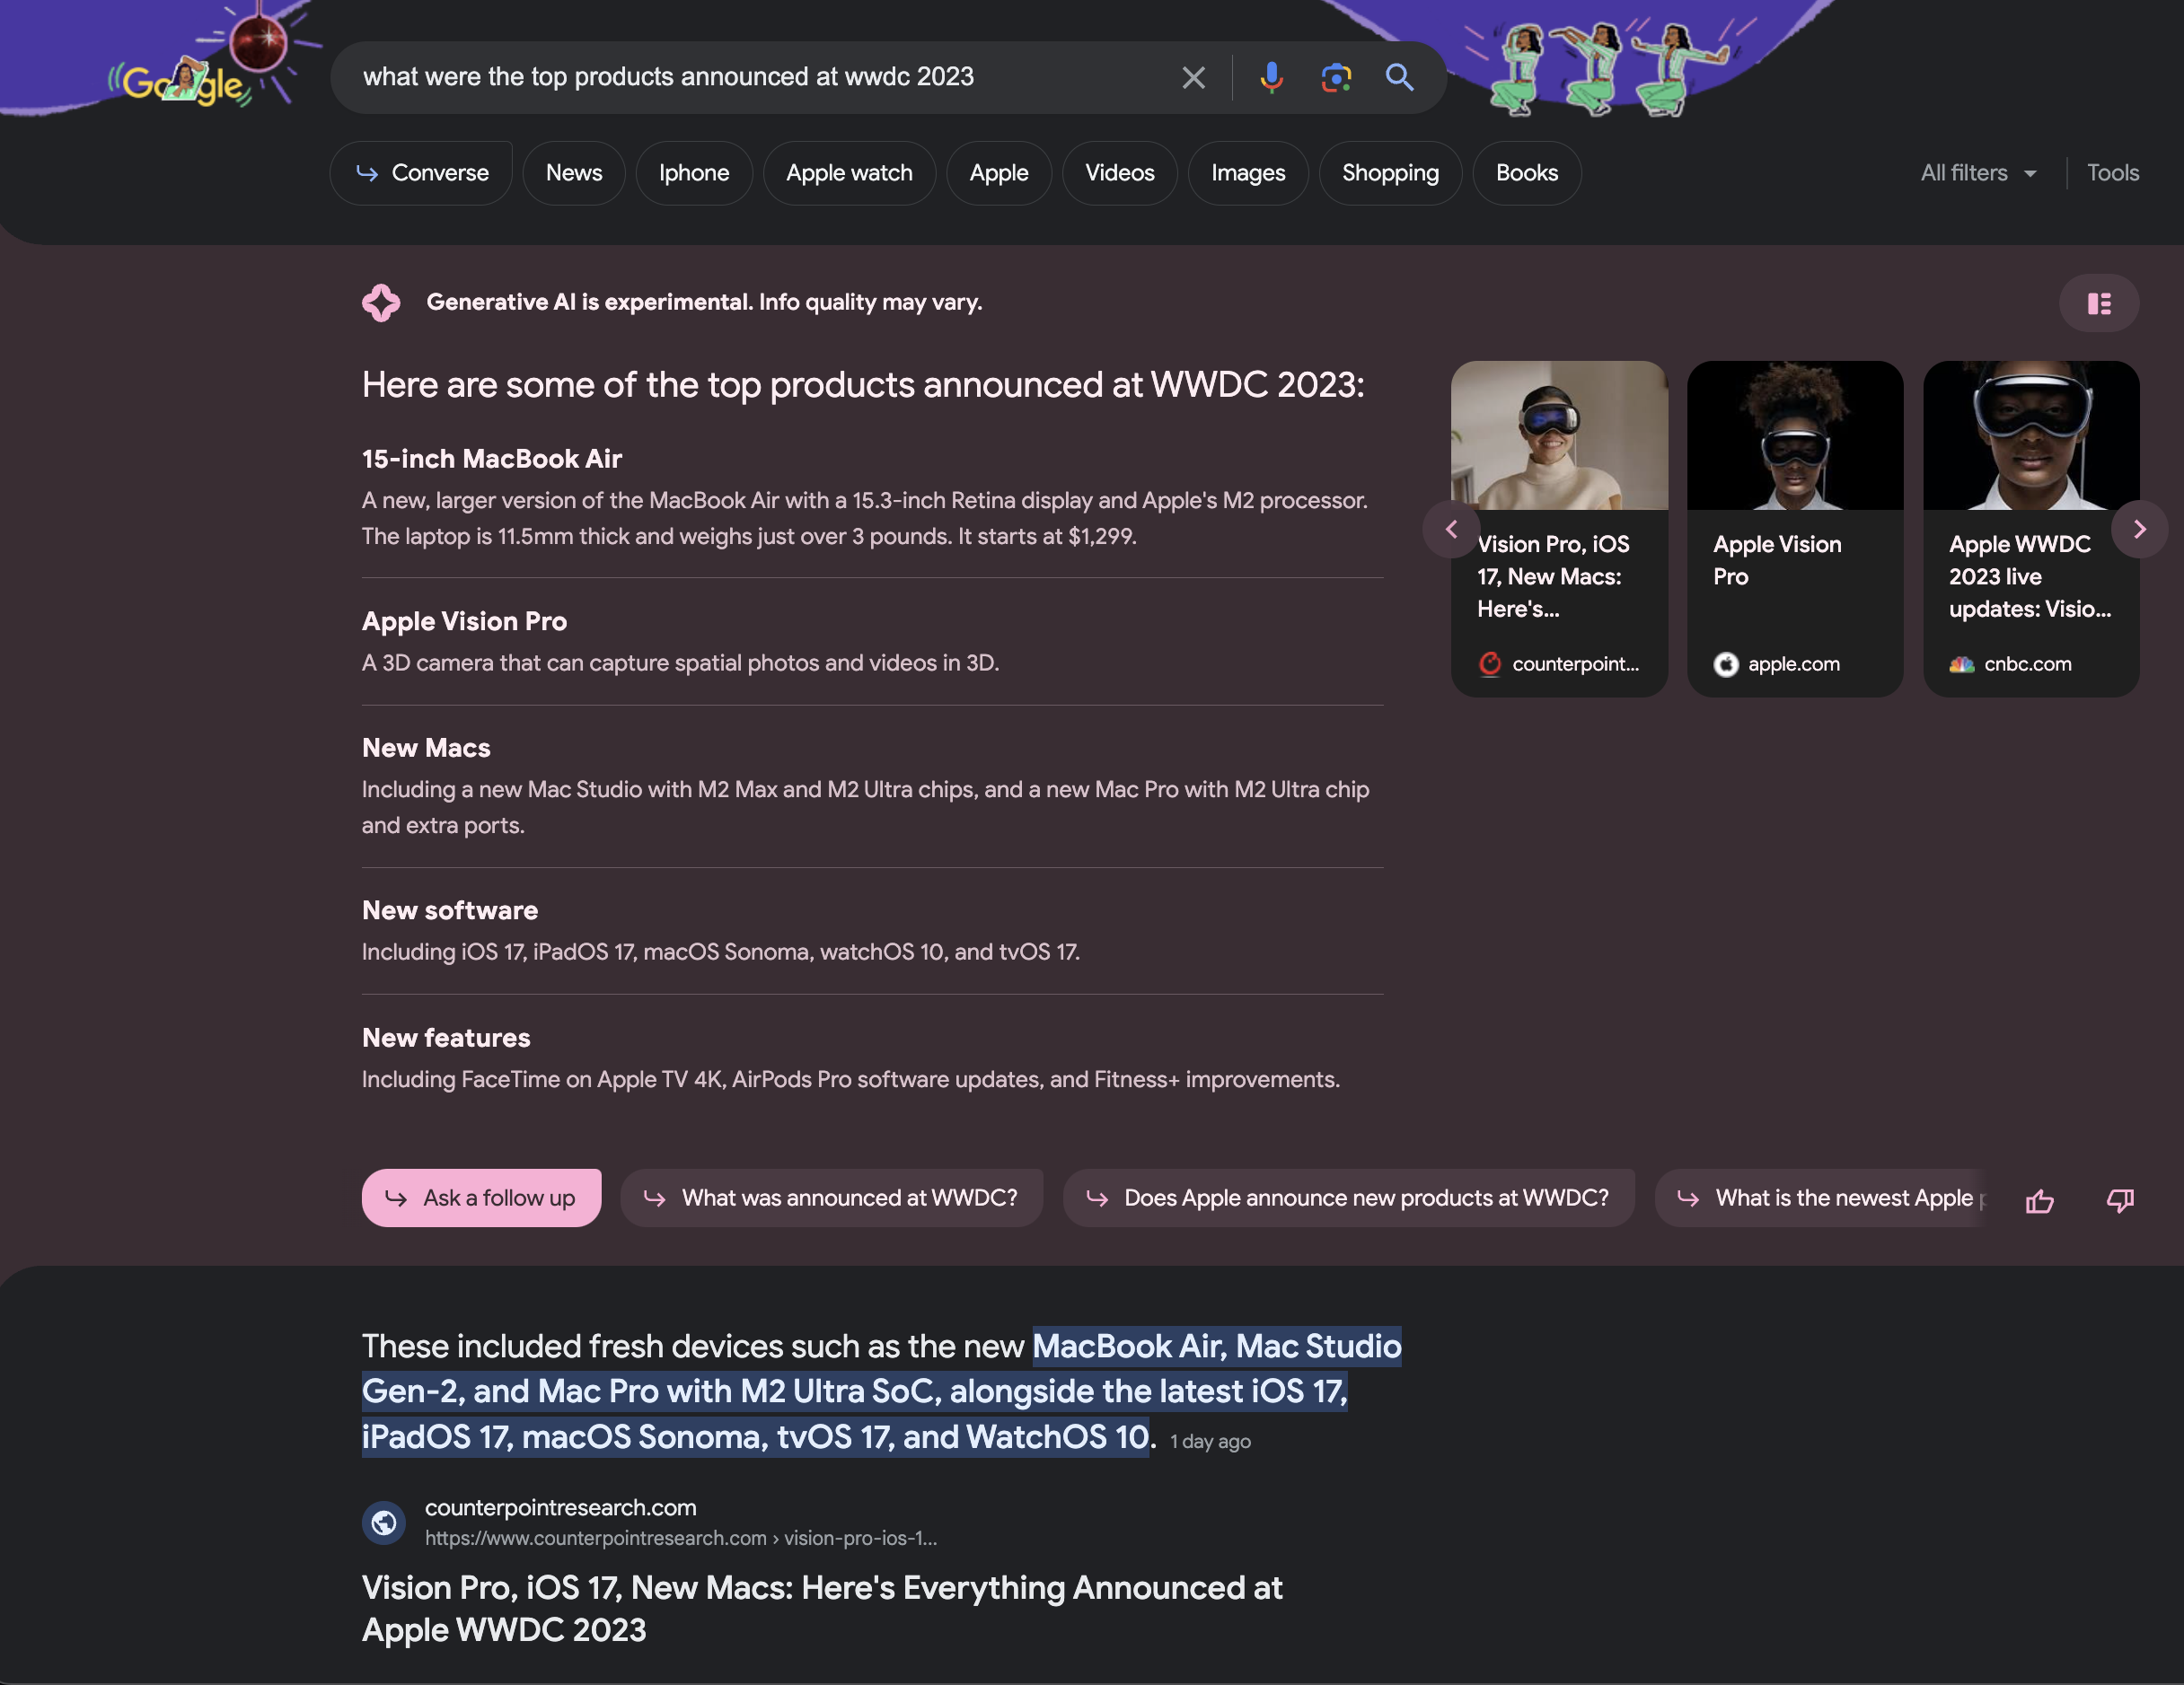
Task: Click the thumbs up feedback icon
Action: (2039, 1197)
